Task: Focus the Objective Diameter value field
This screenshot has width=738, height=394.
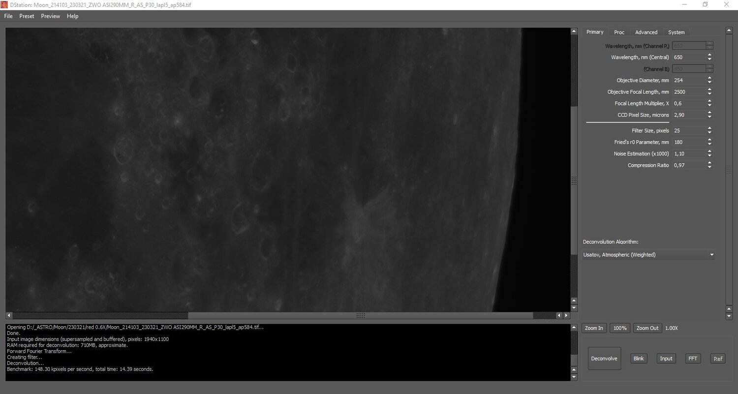Action: tap(688, 80)
